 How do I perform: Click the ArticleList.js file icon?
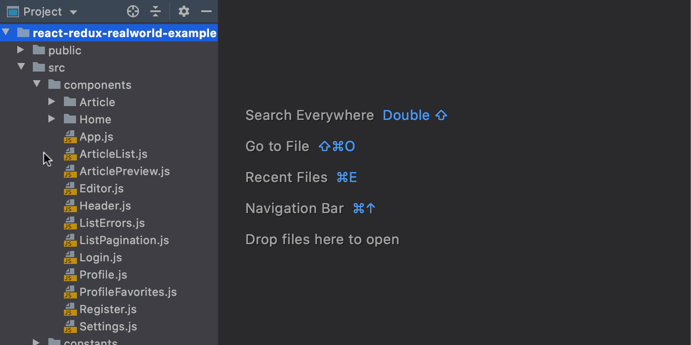(x=70, y=154)
